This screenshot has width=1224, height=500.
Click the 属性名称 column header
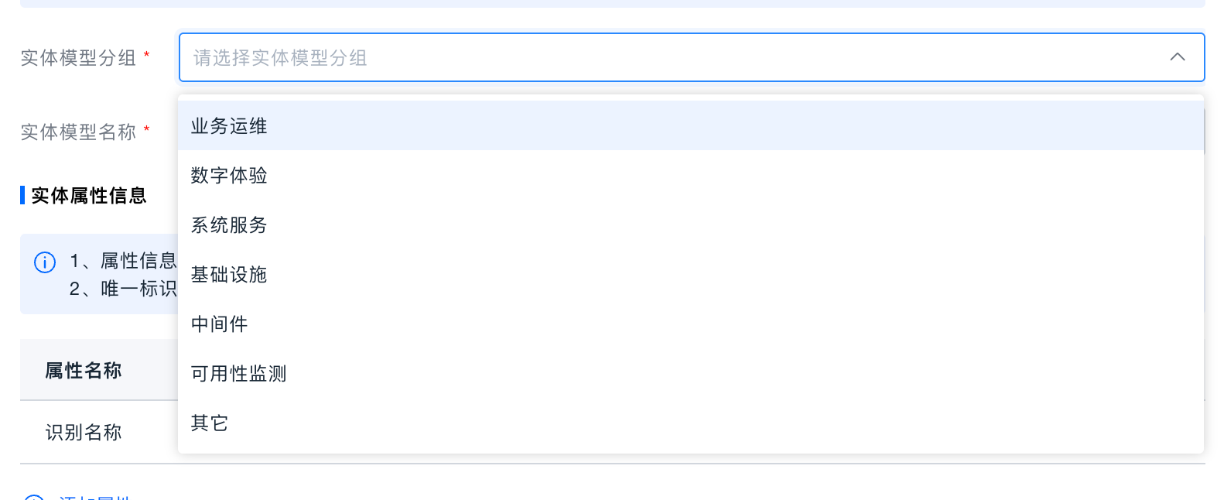coord(84,371)
